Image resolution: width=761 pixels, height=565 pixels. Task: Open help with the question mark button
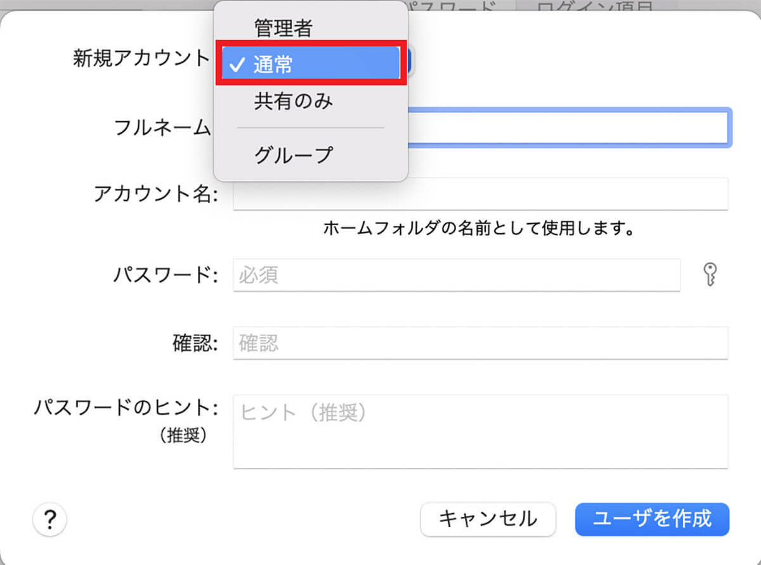(49, 521)
